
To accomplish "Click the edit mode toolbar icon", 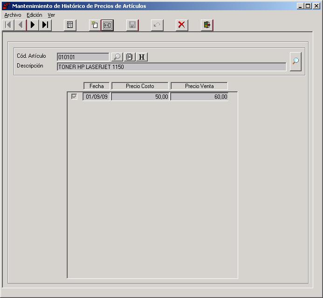I will coord(107,25).
